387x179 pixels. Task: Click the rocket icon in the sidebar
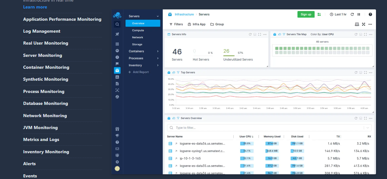(117, 34)
